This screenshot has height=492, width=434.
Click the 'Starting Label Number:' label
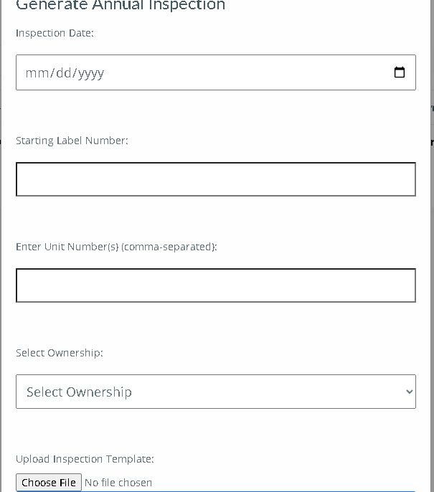pyautogui.click(x=72, y=141)
